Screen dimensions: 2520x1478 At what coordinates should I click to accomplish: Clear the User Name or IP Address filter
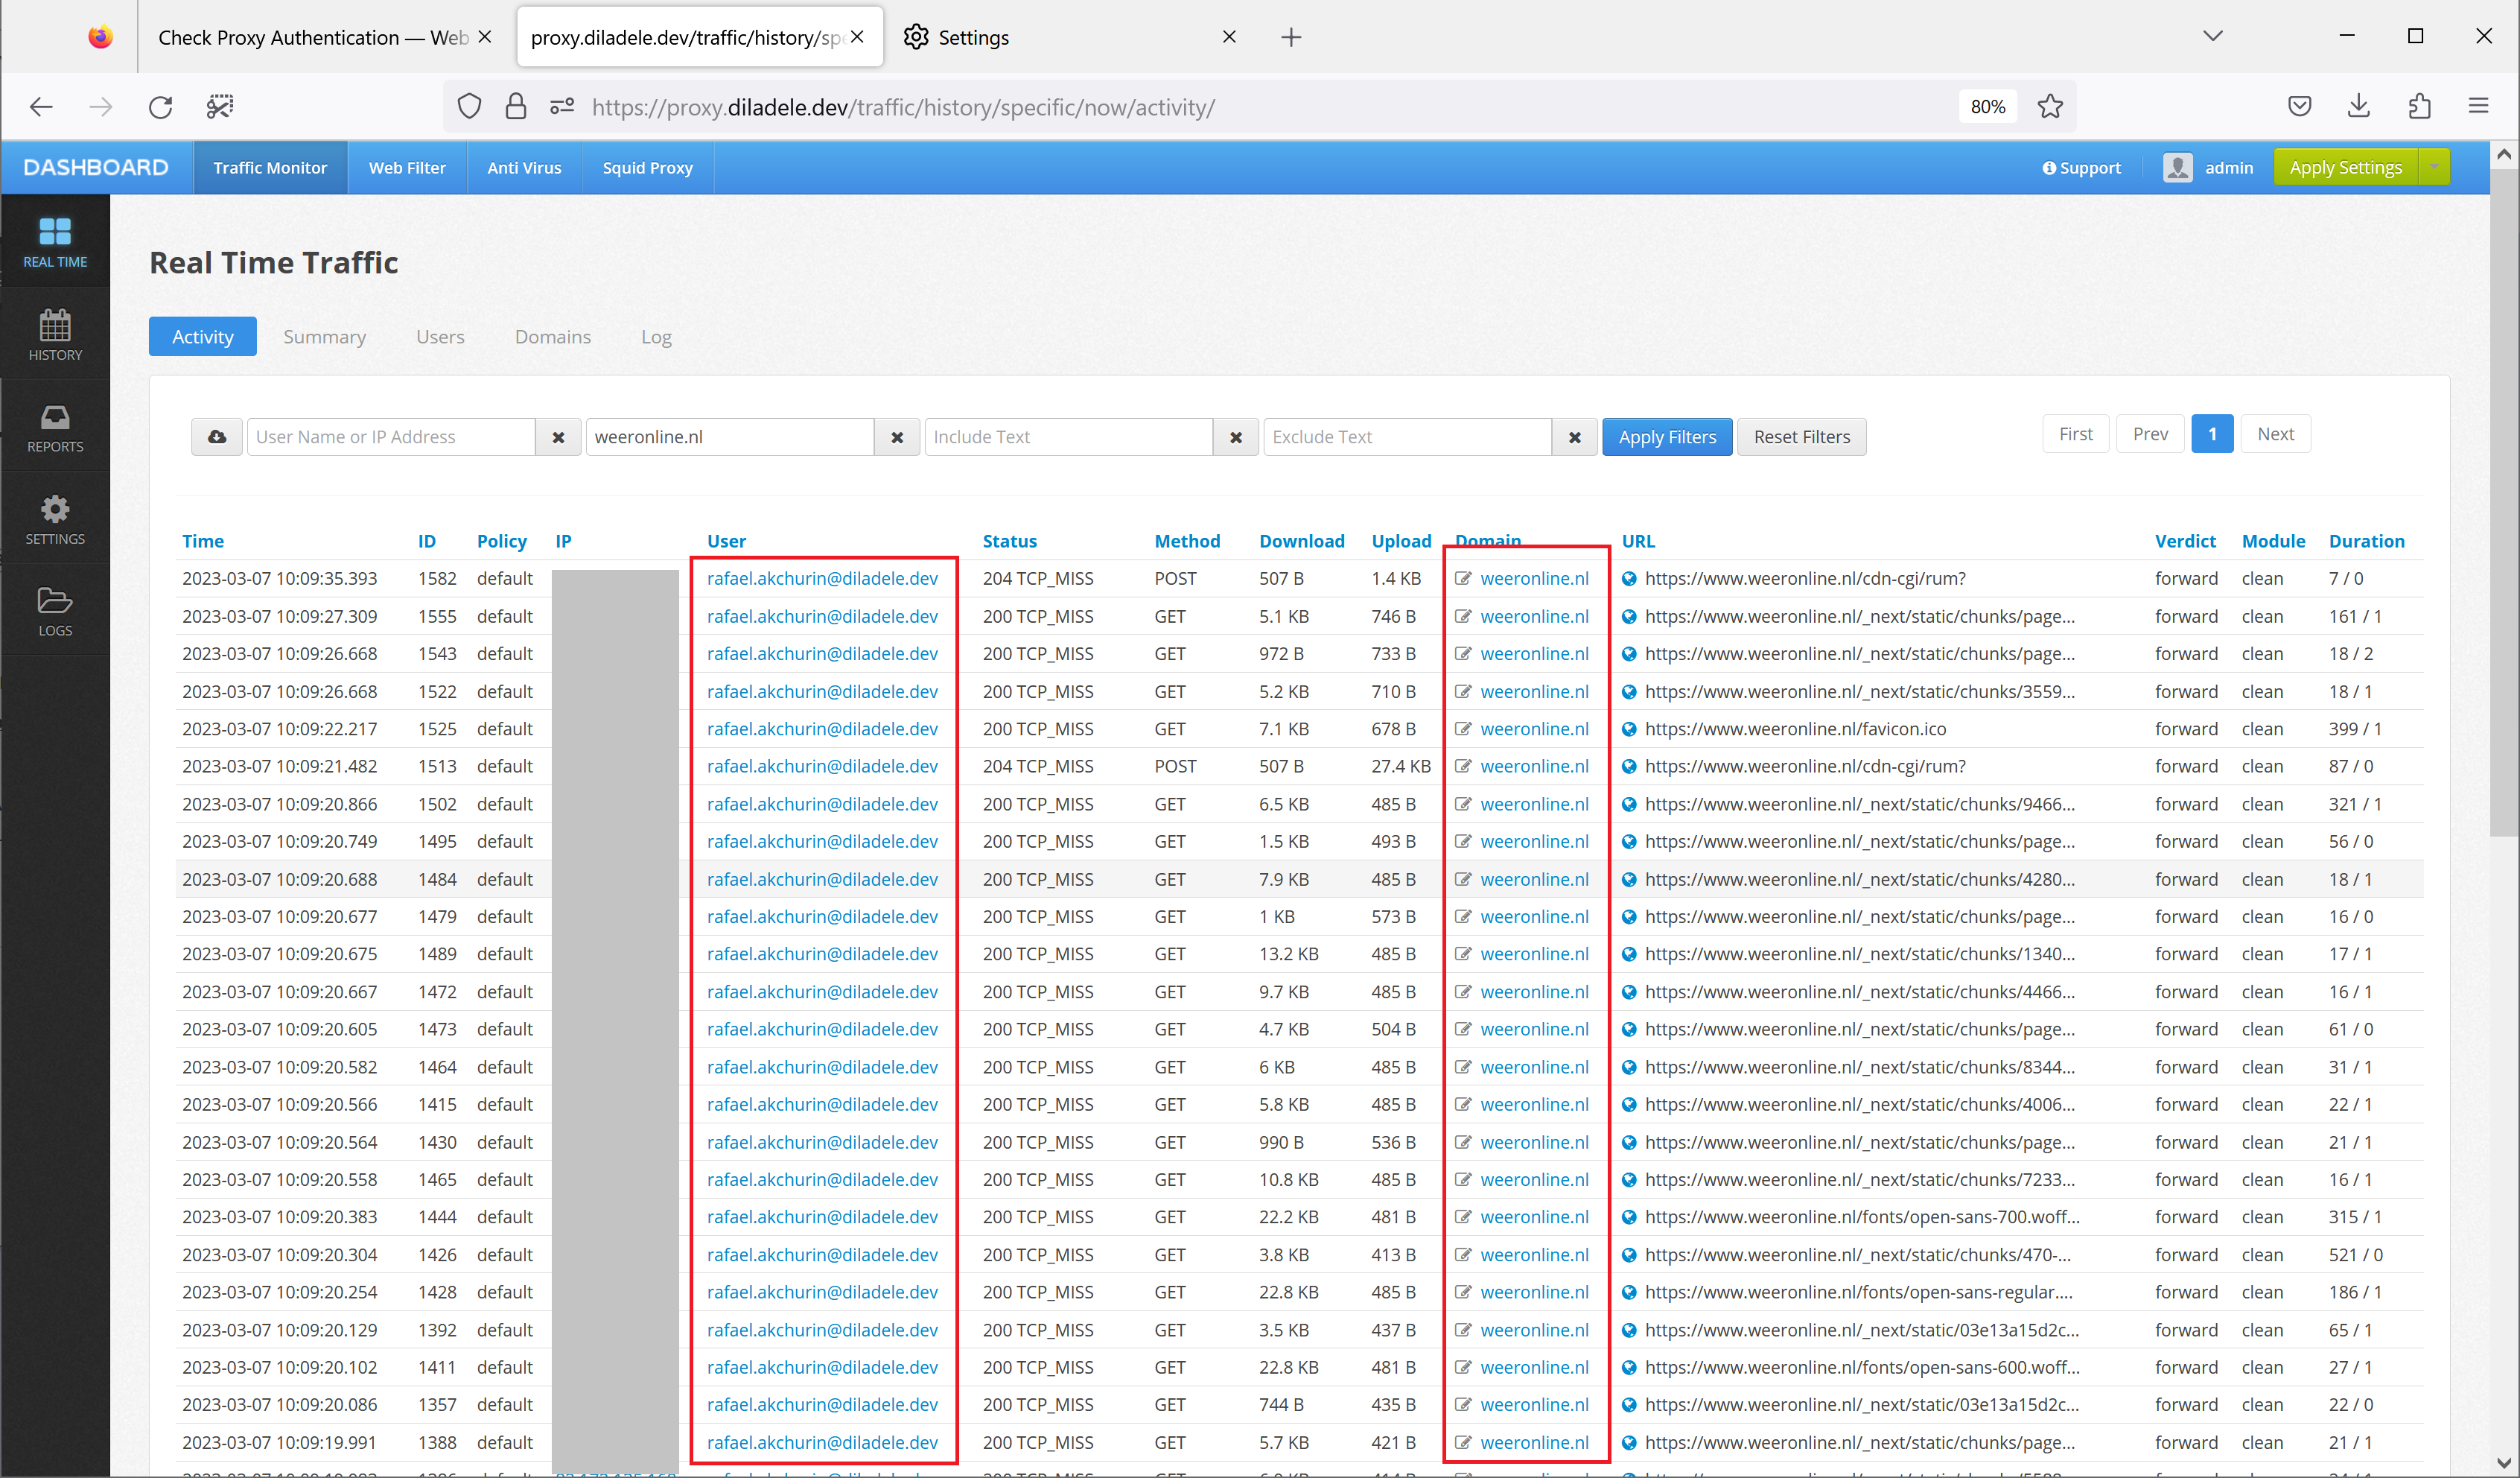click(559, 437)
